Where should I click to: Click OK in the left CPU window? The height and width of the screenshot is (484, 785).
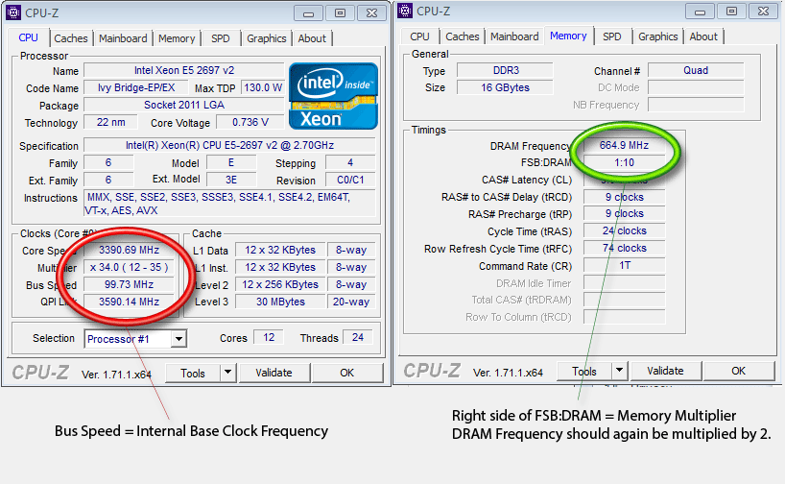[347, 373]
